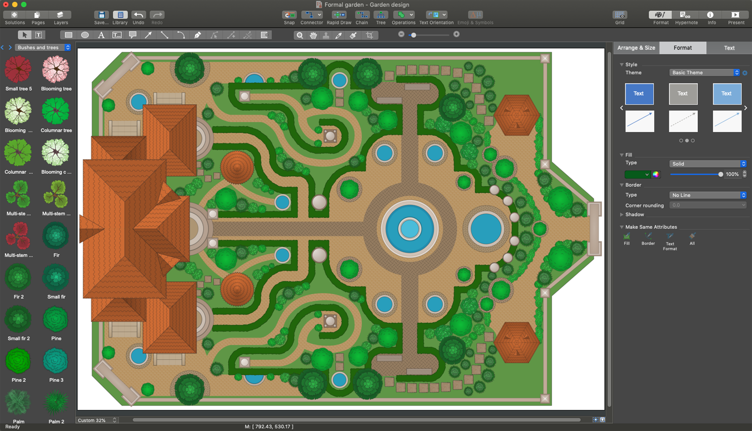Activate the Eyedropper tool
752x431 pixels.
pyautogui.click(x=339, y=36)
